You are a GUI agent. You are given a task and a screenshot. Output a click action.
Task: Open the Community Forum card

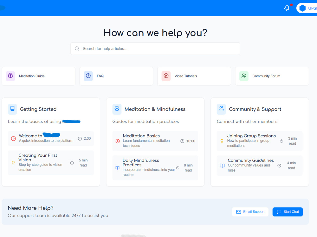click(272, 76)
